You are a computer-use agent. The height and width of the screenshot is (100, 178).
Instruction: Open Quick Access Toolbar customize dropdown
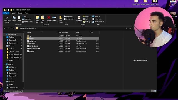pyautogui.click(x=13, y=10)
